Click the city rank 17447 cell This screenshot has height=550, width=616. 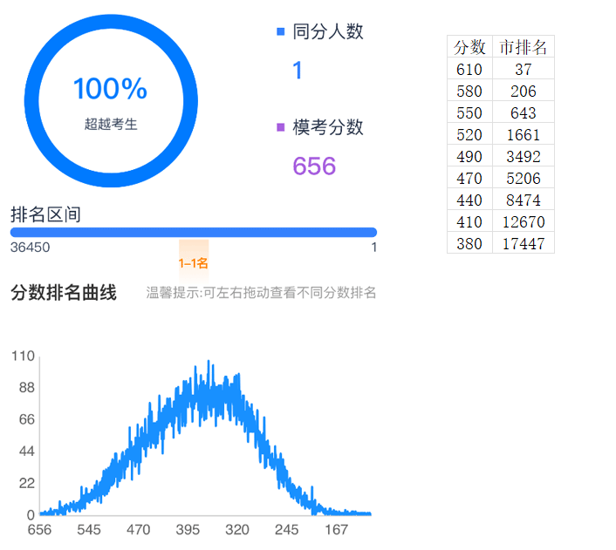pyautogui.click(x=523, y=244)
